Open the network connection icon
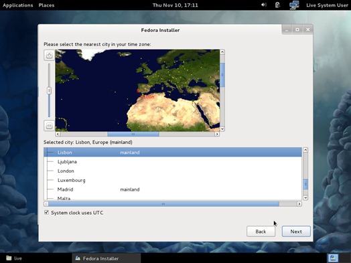 point(294,5)
